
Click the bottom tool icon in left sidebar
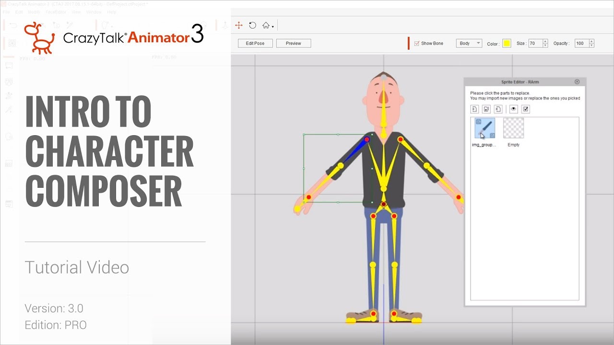coord(9,204)
